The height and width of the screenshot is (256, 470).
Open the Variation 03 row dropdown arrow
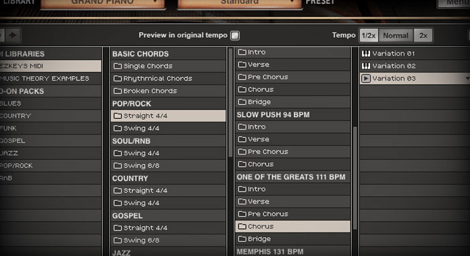(467, 79)
